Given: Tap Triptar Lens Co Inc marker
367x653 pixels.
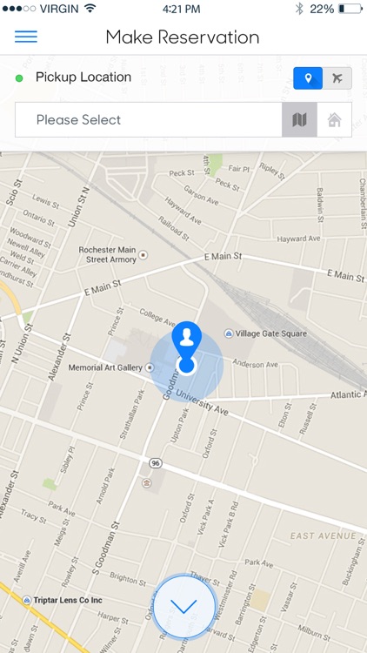Looking at the screenshot, I should [x=27, y=600].
